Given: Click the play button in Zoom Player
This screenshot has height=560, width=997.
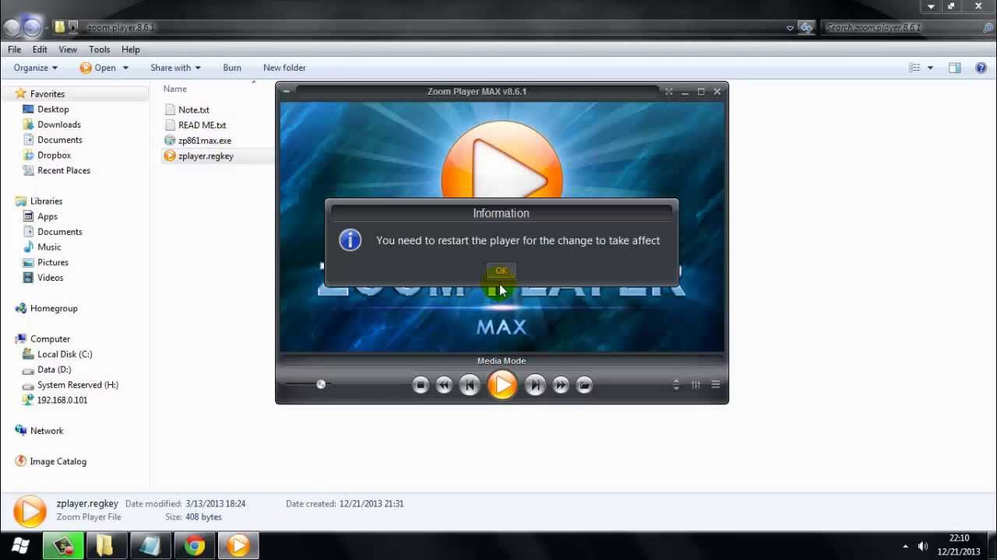Looking at the screenshot, I should (502, 385).
